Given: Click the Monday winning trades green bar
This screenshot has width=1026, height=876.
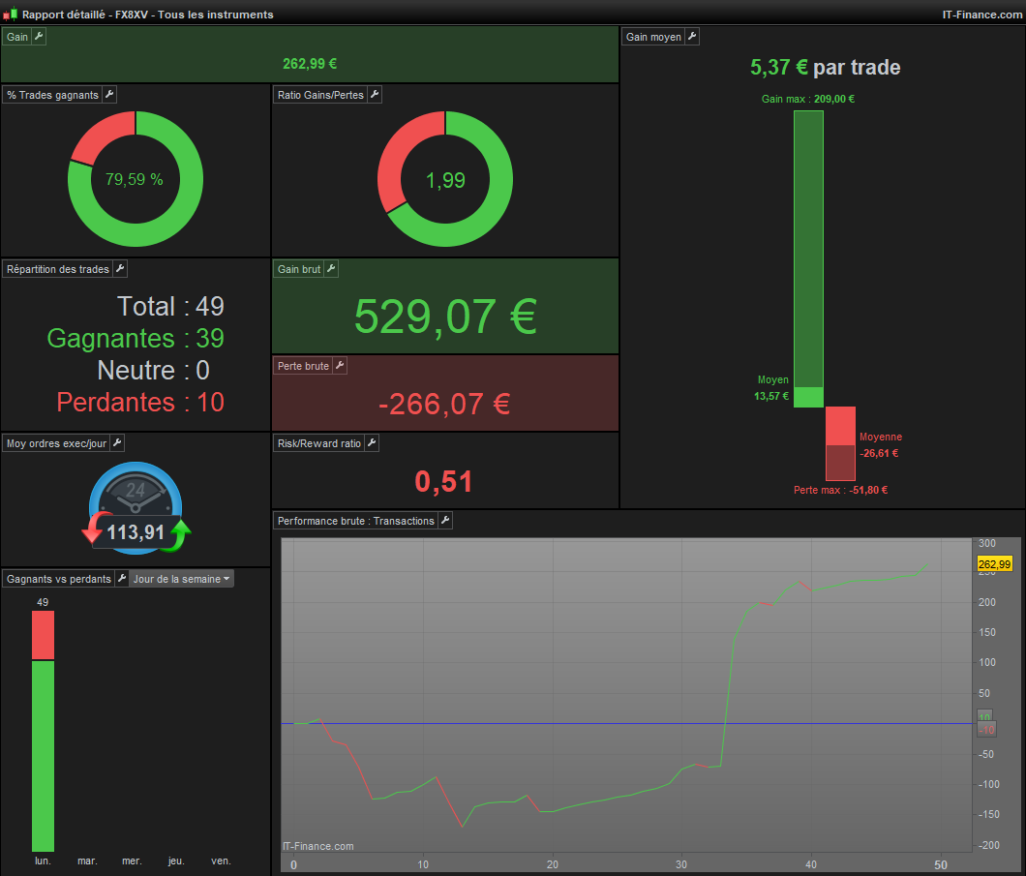Looking at the screenshot, I should tap(44, 756).
